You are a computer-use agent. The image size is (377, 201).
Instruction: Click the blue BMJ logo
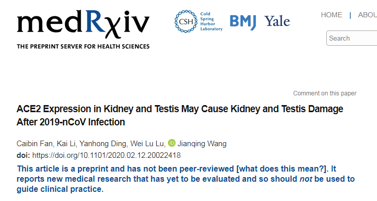pyautogui.click(x=243, y=22)
